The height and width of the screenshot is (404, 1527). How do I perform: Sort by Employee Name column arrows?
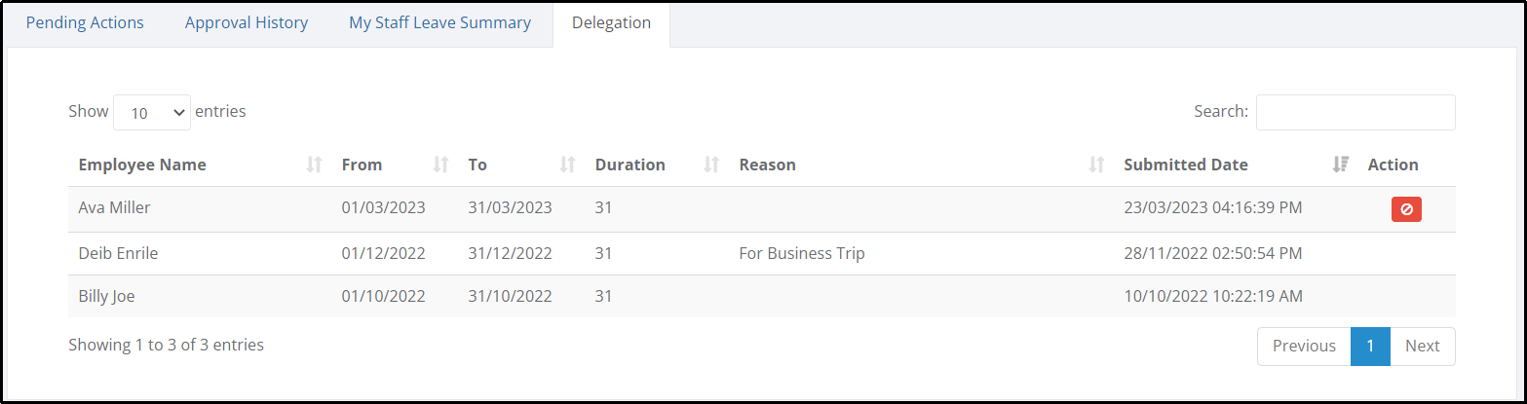(314, 165)
